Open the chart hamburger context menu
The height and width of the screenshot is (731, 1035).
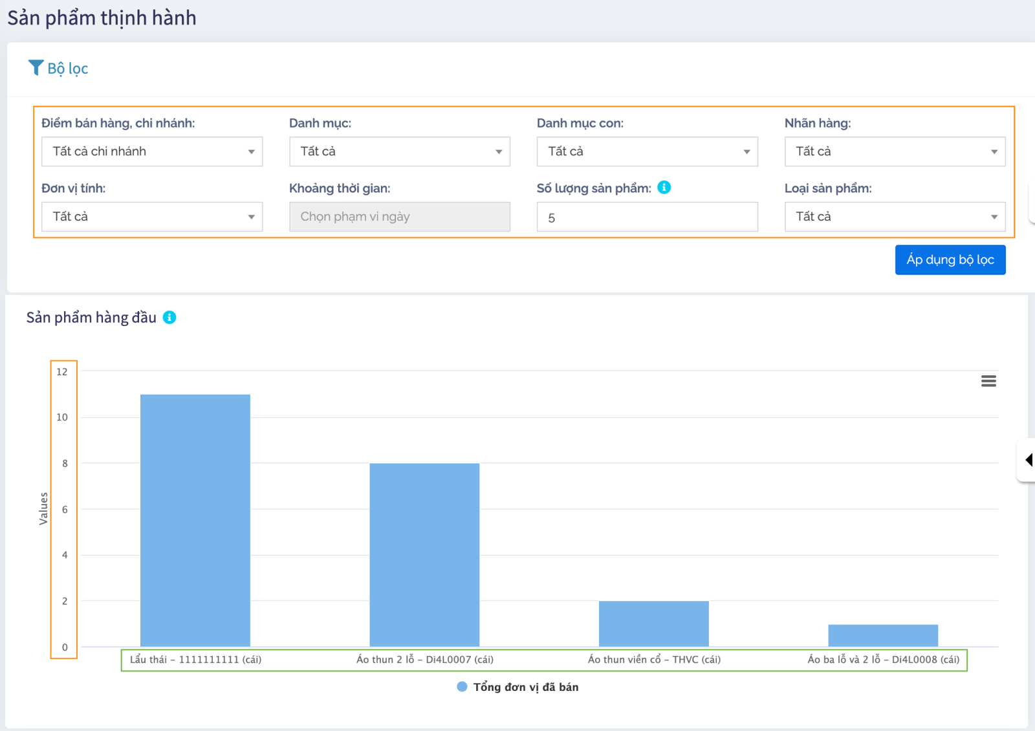click(x=988, y=381)
